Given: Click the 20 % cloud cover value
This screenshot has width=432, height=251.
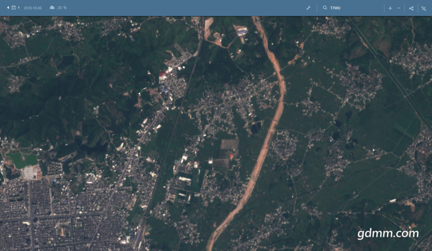Looking at the screenshot, I should pyautogui.click(x=62, y=8).
